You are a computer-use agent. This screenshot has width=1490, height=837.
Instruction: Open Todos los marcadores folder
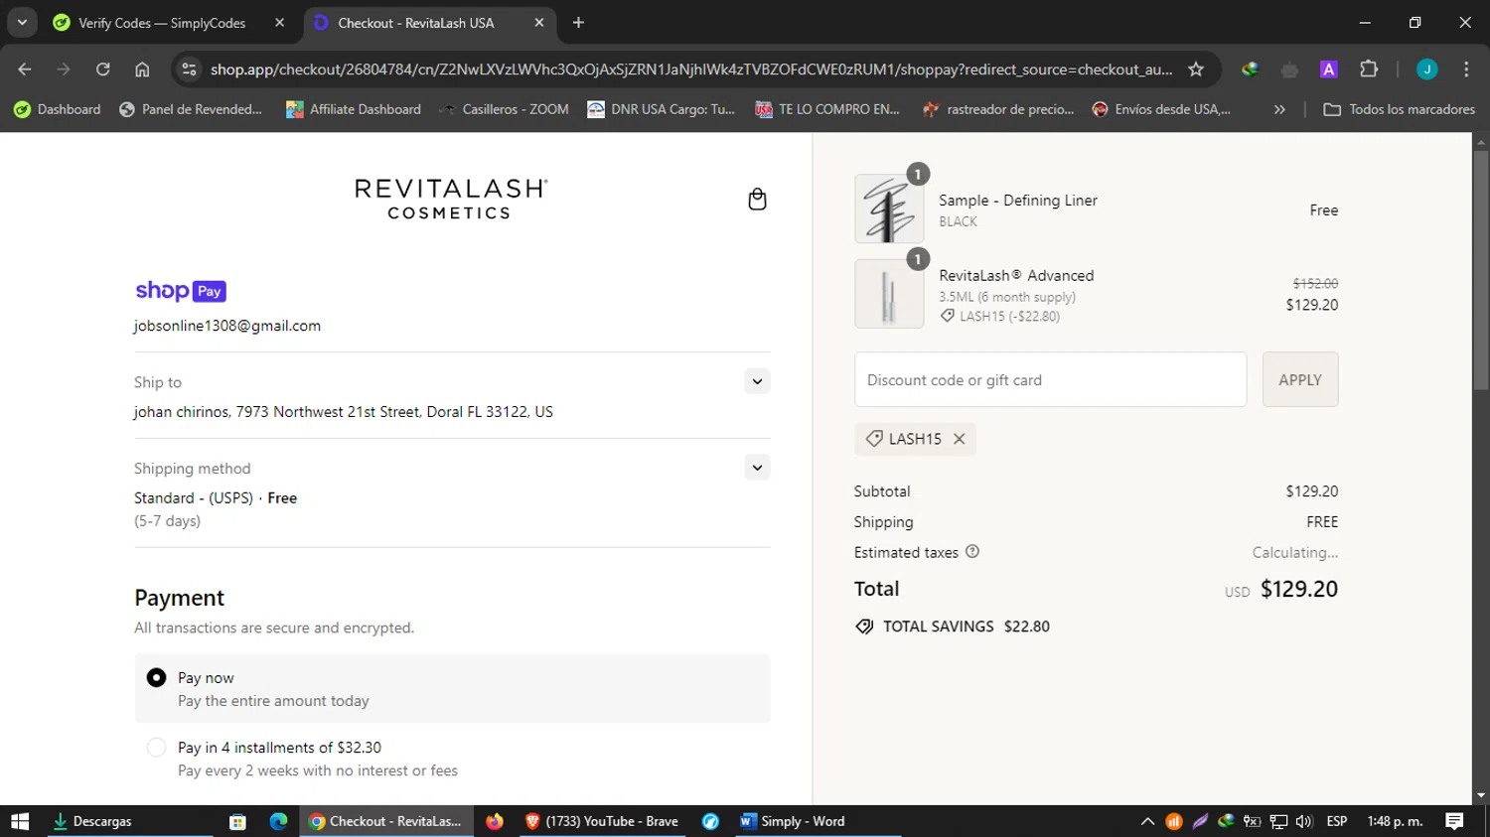coord(1399,109)
